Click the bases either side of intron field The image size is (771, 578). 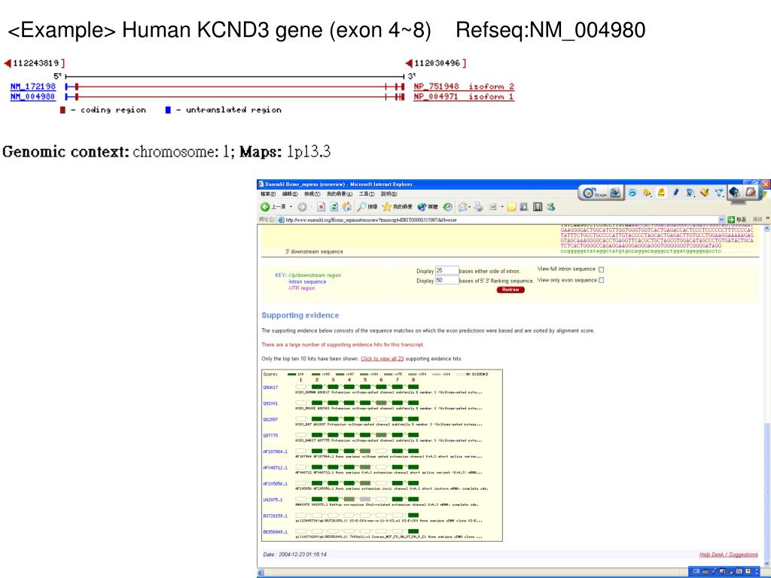(446, 270)
